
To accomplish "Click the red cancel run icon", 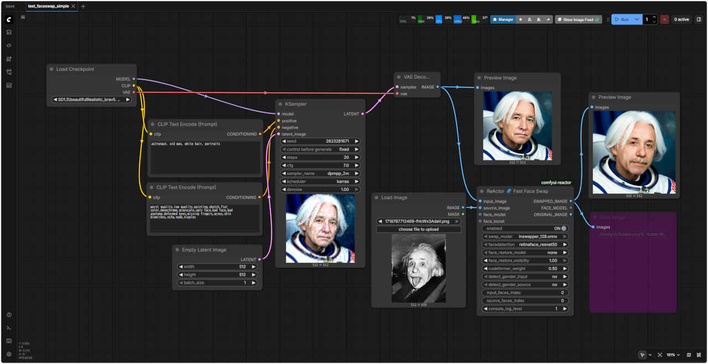I will [664, 19].
